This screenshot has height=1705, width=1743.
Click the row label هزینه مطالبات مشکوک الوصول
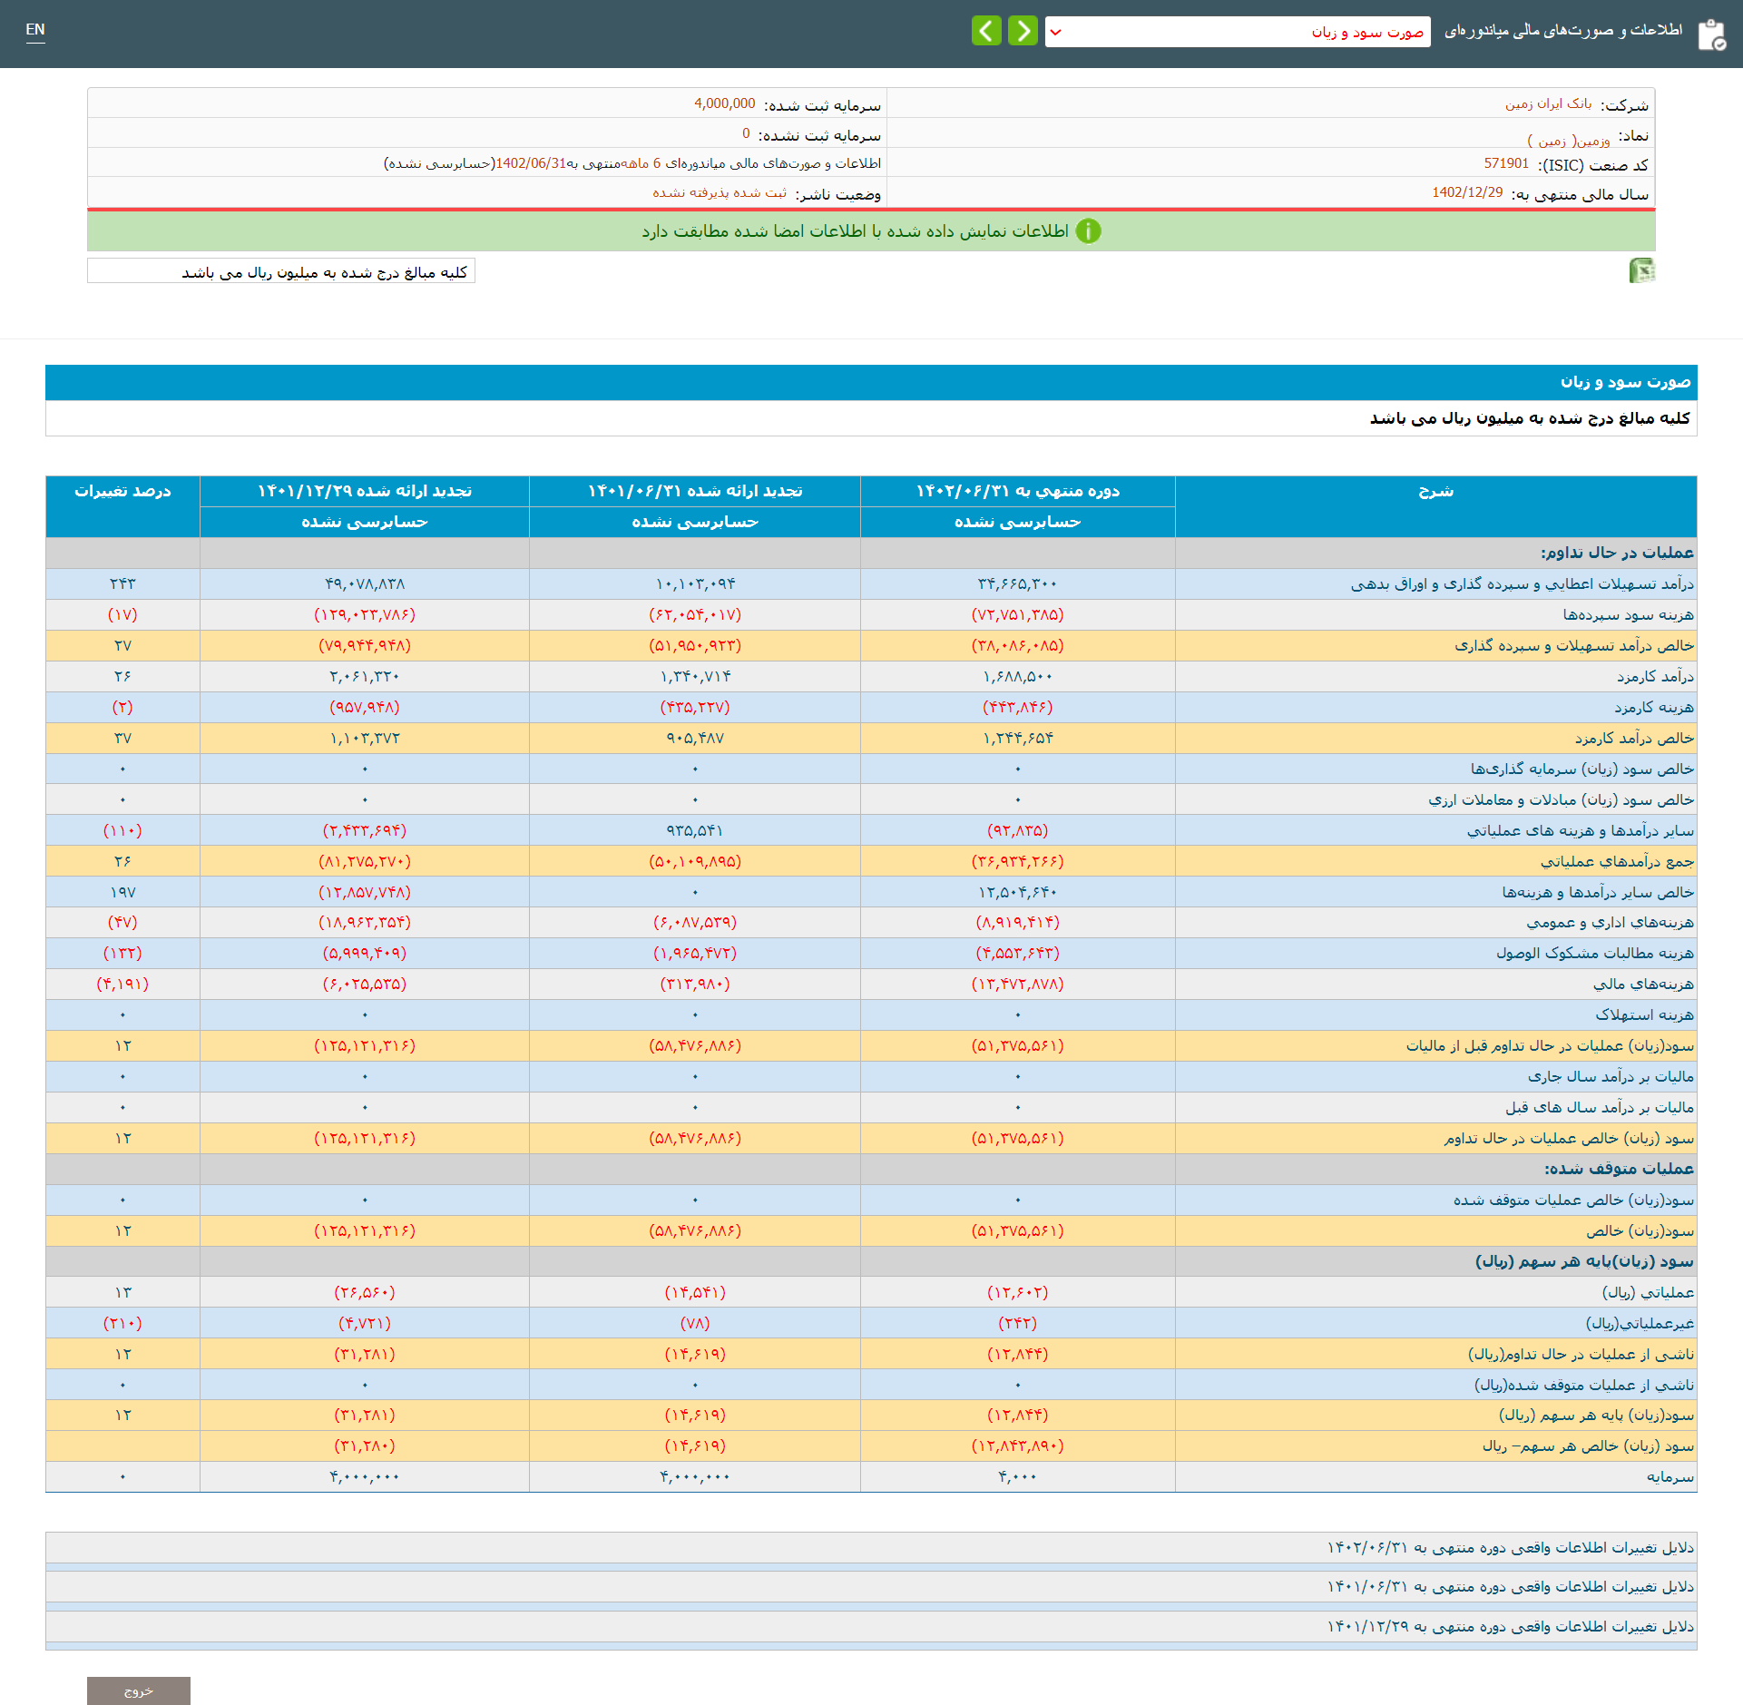click(x=1595, y=954)
